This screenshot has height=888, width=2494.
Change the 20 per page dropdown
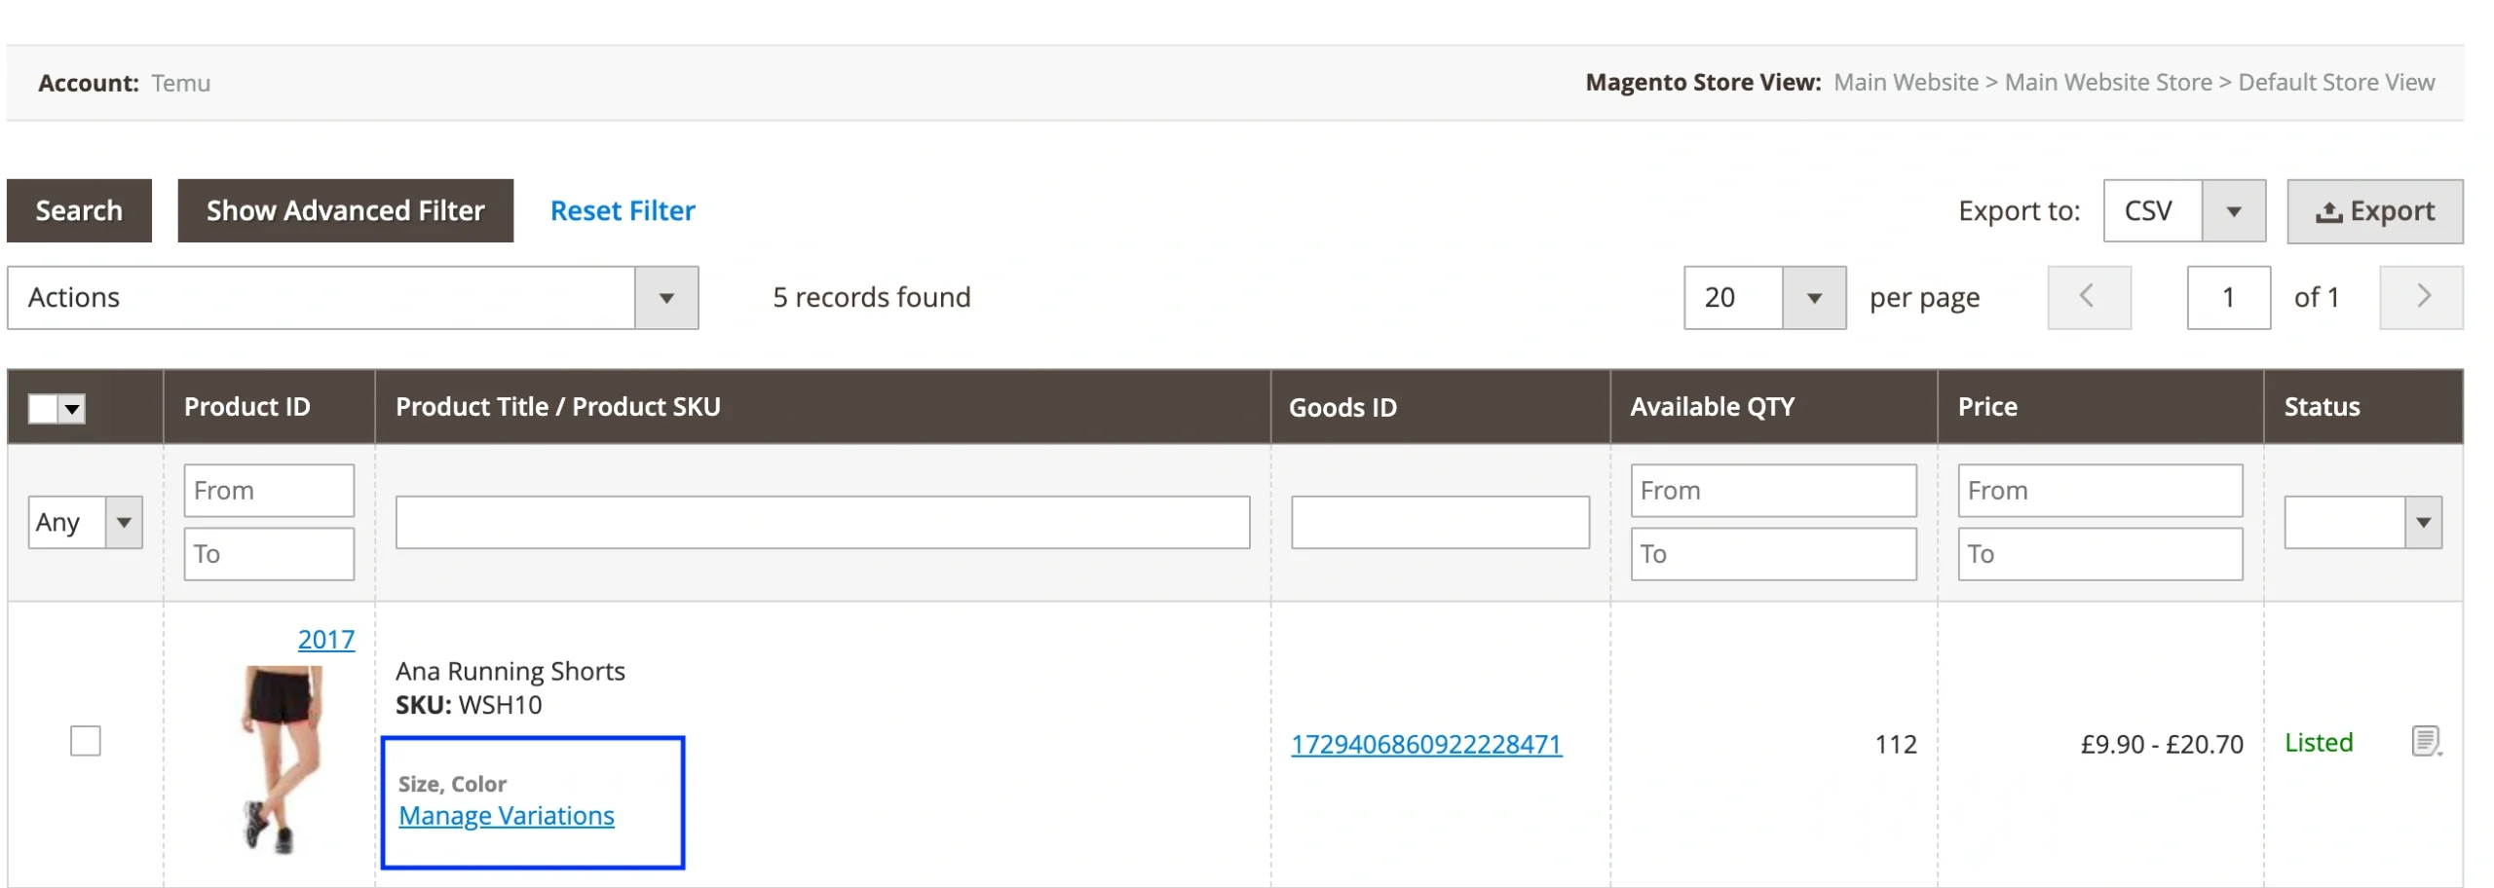pos(1812,297)
